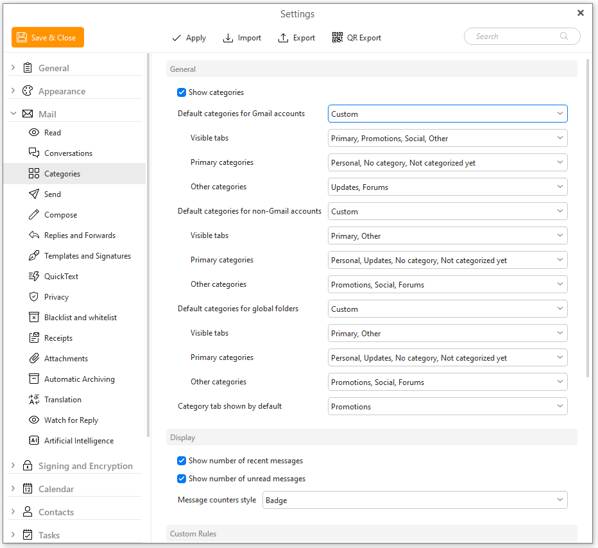Click the QR Export button
The height and width of the screenshot is (548, 598).
pos(356,37)
